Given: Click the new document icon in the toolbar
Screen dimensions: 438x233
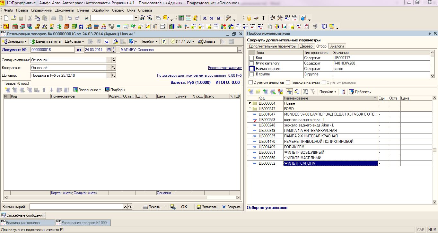Looking at the screenshot, I should [x=6, y=18].
